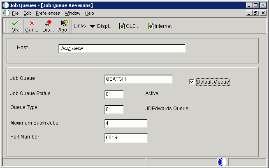This screenshot has height=168, width=269.
Task: Expand the Links dropdown arrow
Action: pos(92,26)
